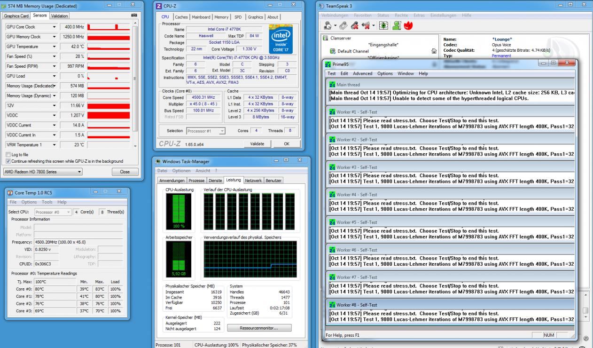This screenshot has height=348, width=593.
Task: Click the Validate button in CPU-Z
Action: [x=257, y=143]
